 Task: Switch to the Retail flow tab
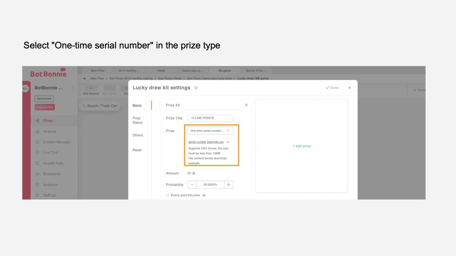[x=161, y=71]
